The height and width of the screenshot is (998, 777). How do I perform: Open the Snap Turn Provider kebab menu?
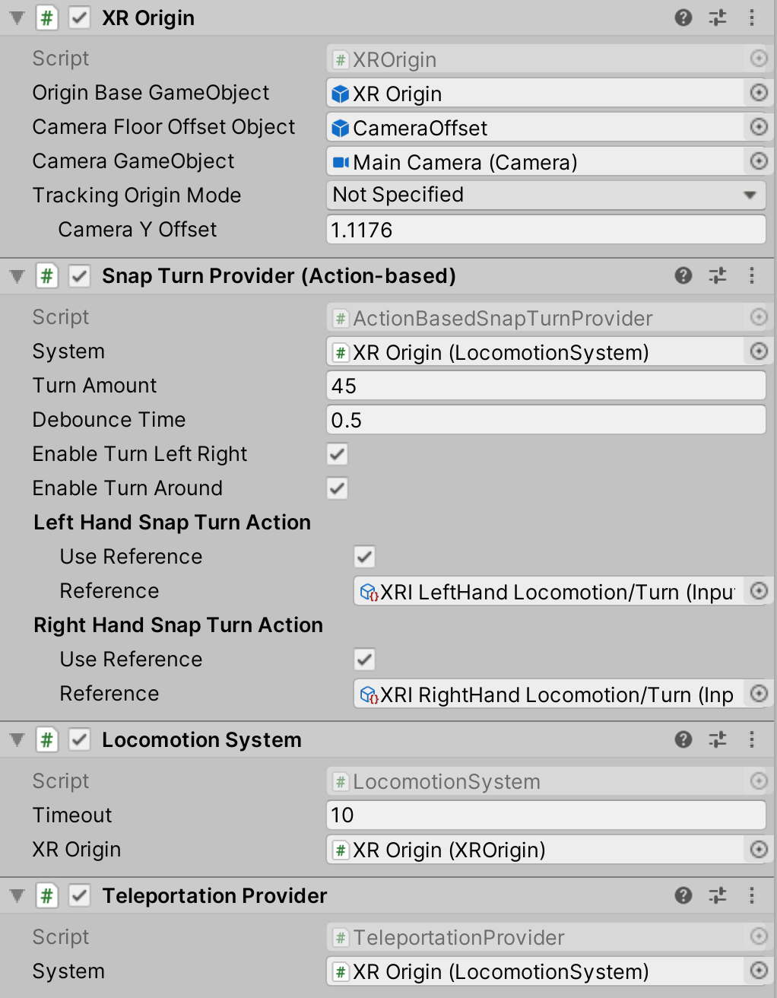point(752,275)
